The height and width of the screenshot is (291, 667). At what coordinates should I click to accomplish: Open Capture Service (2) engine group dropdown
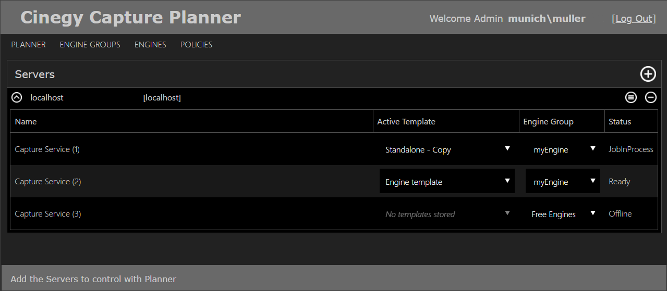[563, 181]
